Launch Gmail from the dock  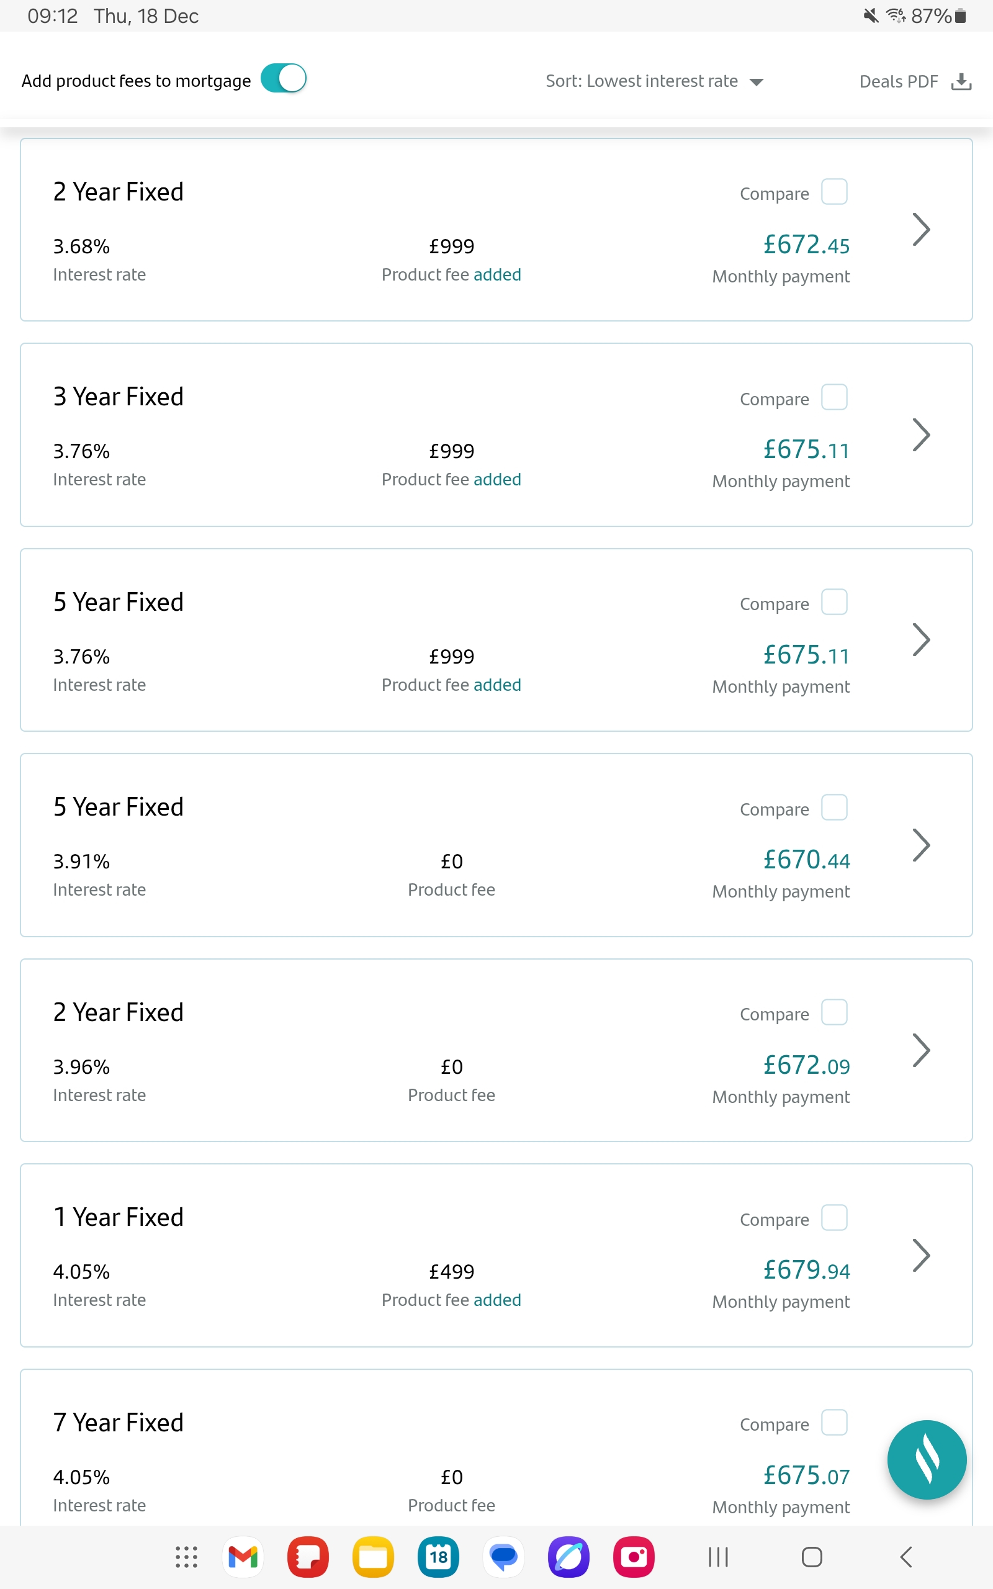(243, 1556)
